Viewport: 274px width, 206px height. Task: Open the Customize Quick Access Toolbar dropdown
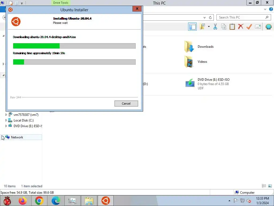click(22, 3)
